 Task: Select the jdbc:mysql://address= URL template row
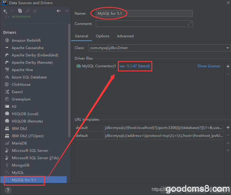149,136
